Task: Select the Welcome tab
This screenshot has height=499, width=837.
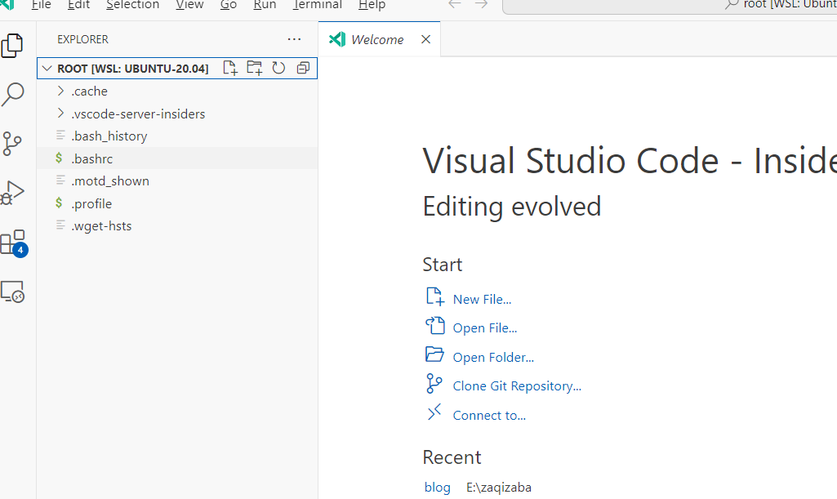Action: tap(376, 39)
